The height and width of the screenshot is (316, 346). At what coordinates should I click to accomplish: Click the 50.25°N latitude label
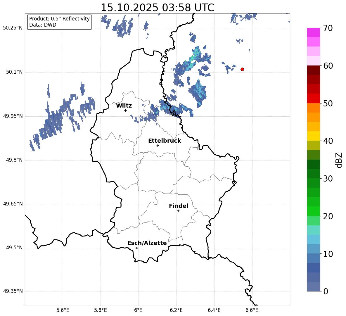13,28
